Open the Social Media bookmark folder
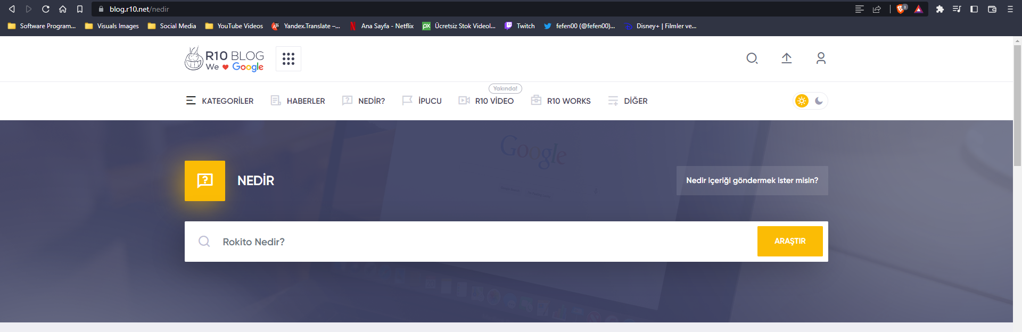Image resolution: width=1022 pixels, height=332 pixels. coord(172,26)
